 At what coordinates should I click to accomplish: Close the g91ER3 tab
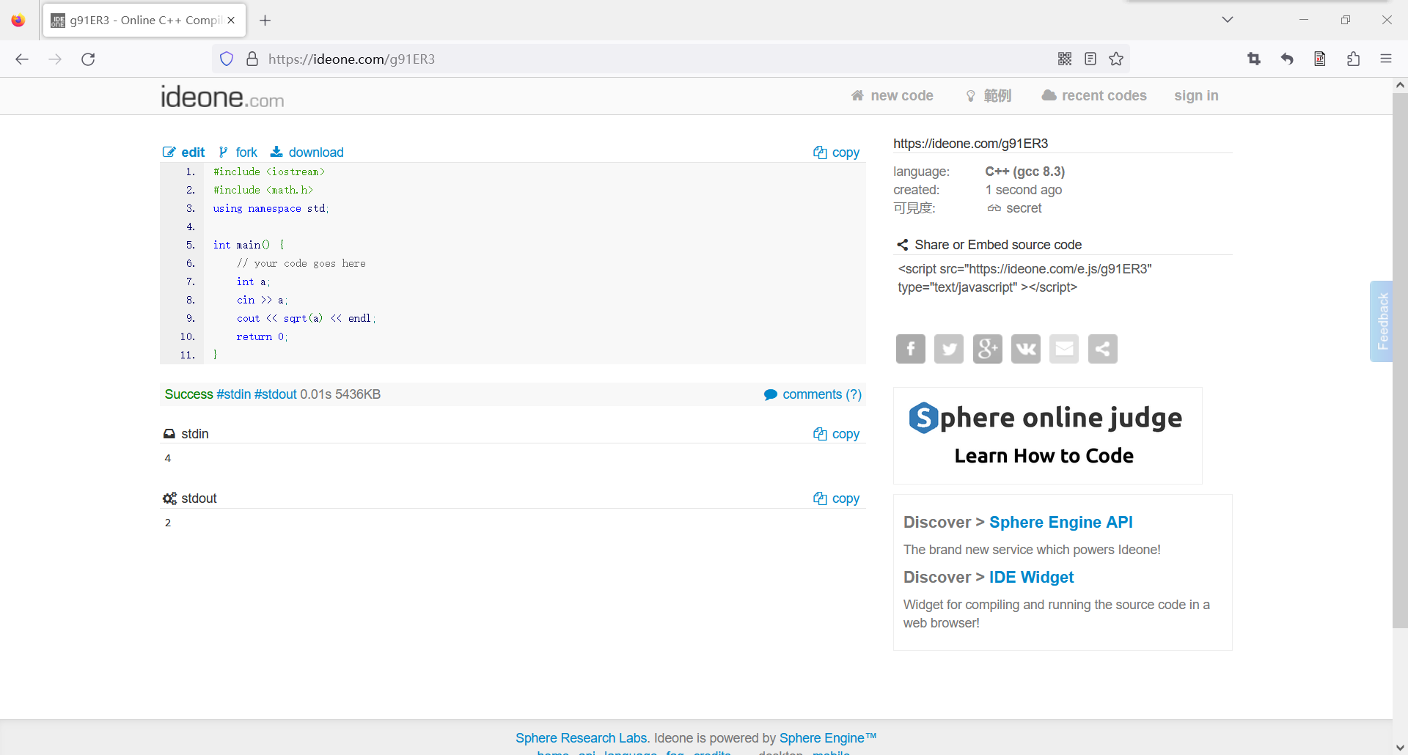tap(231, 21)
